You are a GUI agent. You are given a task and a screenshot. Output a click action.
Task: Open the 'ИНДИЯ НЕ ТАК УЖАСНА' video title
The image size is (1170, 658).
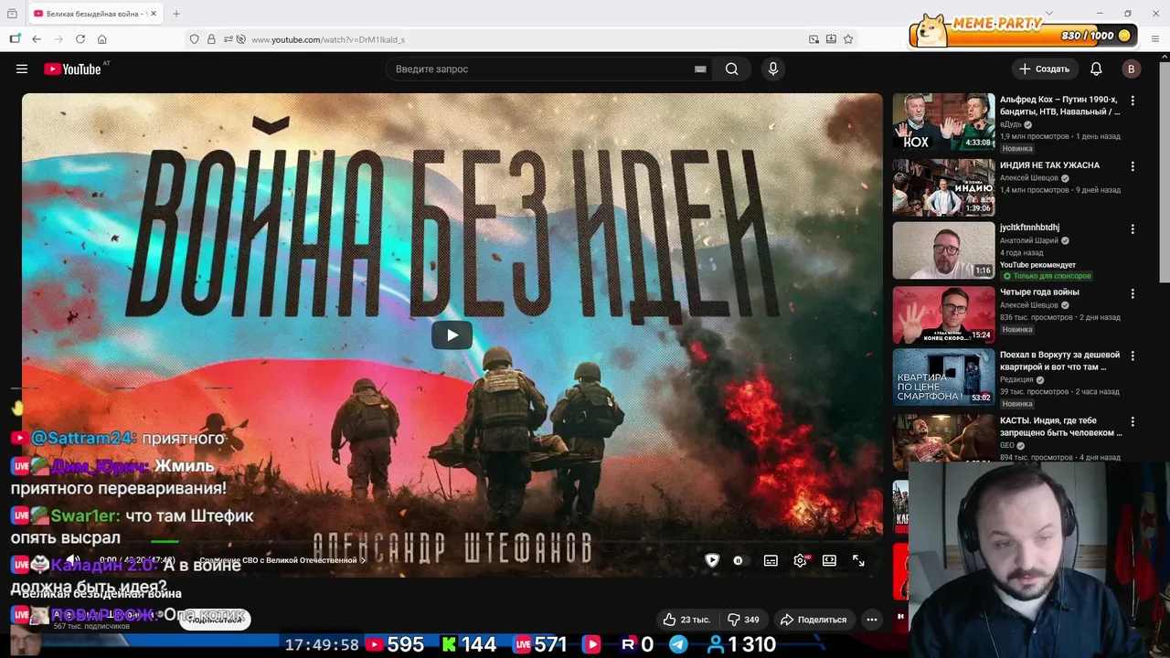coord(1049,165)
